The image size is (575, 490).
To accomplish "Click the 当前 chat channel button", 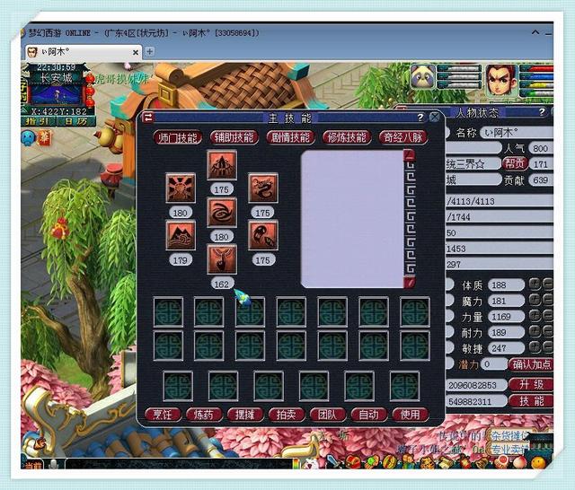I will point(32,466).
